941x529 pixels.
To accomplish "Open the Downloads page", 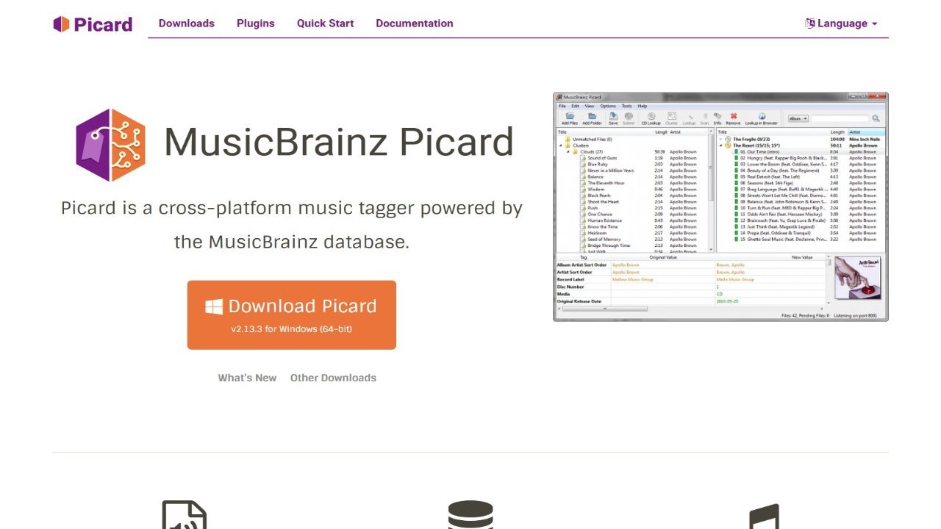I will [x=187, y=24].
